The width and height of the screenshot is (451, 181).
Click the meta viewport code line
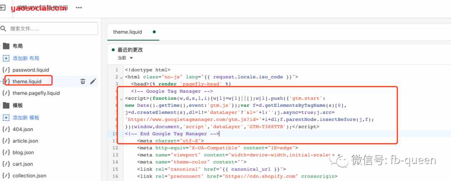pyautogui.click(x=238, y=155)
